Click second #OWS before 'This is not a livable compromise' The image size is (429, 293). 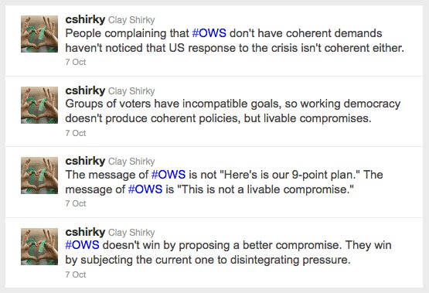pyautogui.click(x=145, y=189)
